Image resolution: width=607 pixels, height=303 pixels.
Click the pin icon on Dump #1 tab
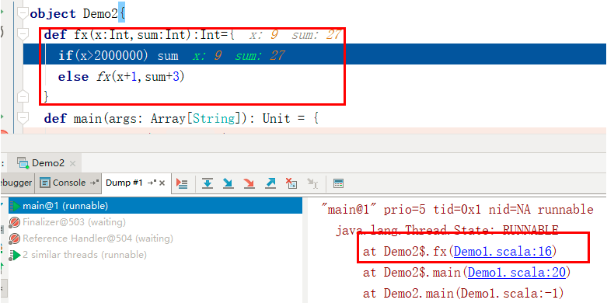pyautogui.click(x=152, y=183)
